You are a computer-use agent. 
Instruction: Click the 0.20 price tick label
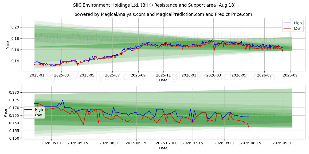[15, 27]
